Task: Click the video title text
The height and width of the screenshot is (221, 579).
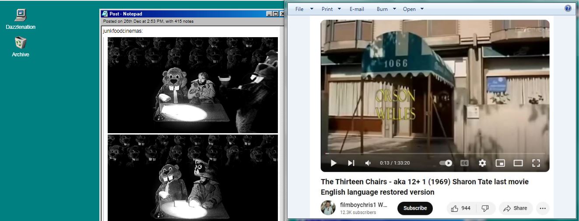Action: point(425,187)
